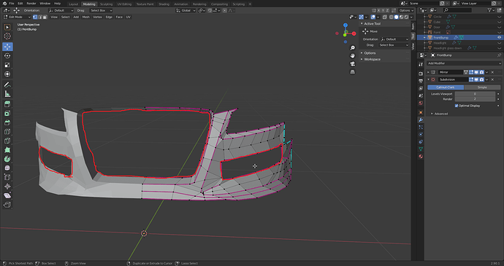Select the Bevel tool
504x266 pixels.
(7, 122)
